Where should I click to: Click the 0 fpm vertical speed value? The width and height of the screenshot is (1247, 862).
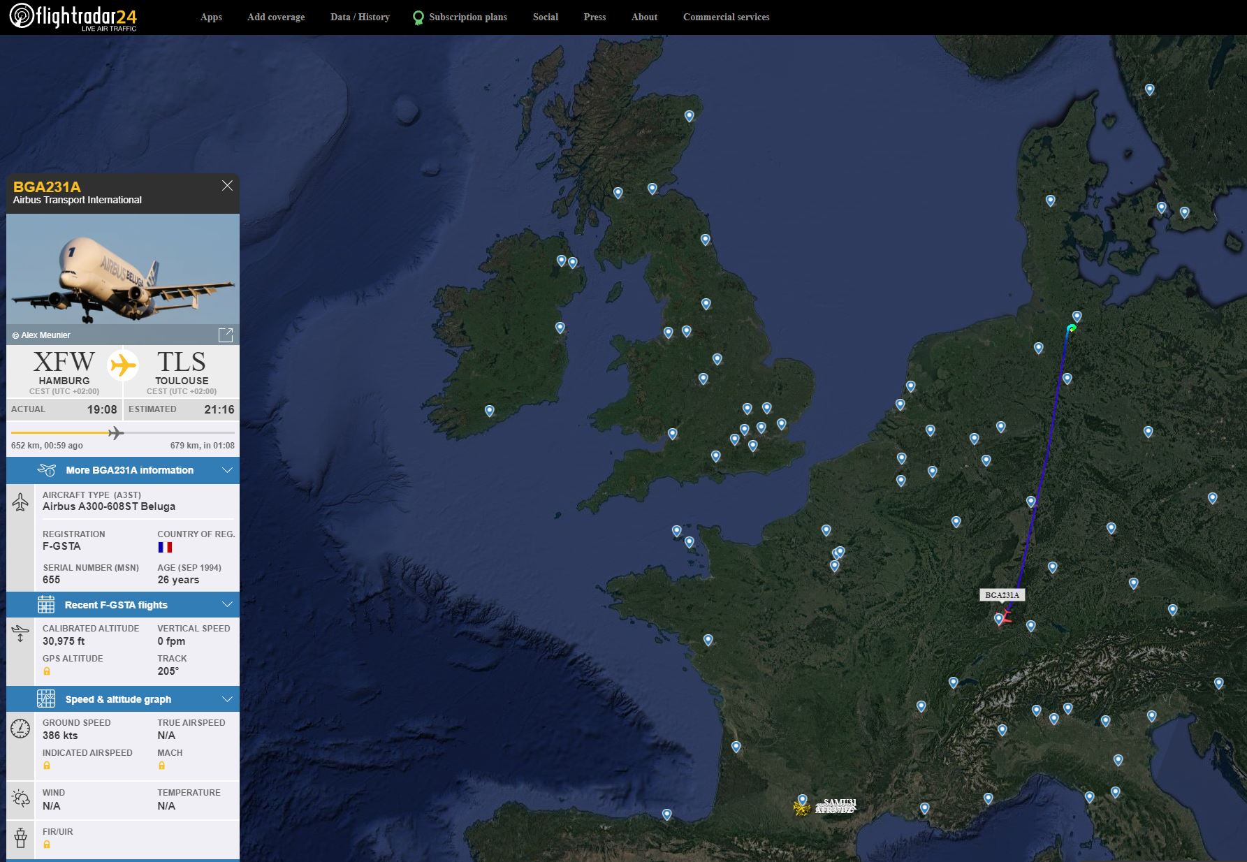(171, 641)
